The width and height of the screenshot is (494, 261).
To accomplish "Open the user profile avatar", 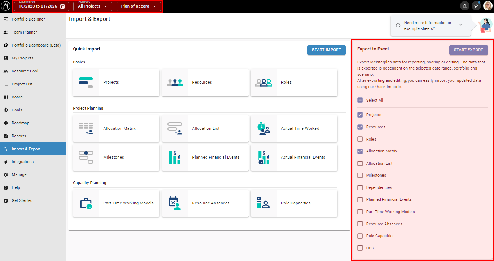I will click(488, 6).
